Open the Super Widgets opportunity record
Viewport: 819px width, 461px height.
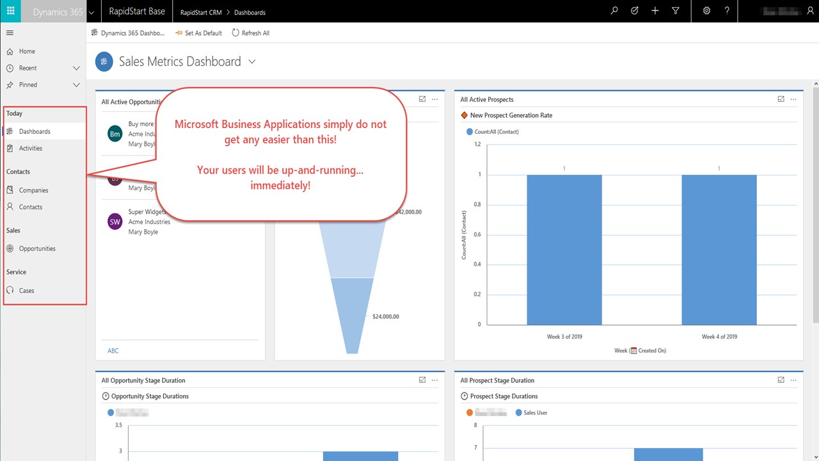(x=180, y=222)
